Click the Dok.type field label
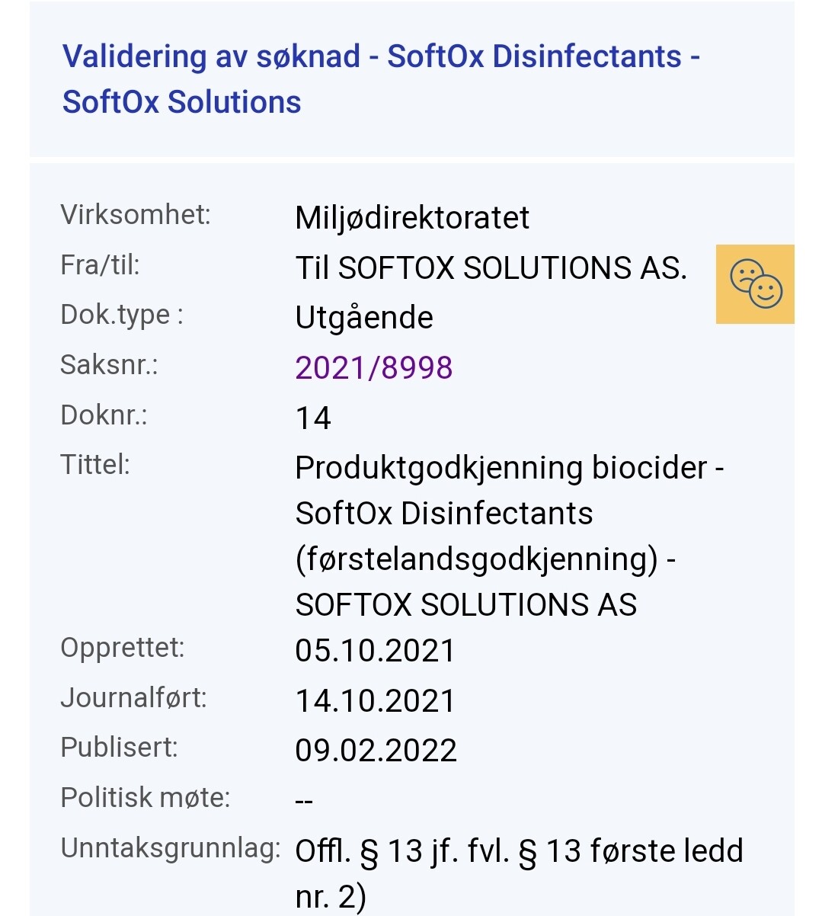The height and width of the screenshot is (916, 822). pyautogui.click(x=122, y=315)
